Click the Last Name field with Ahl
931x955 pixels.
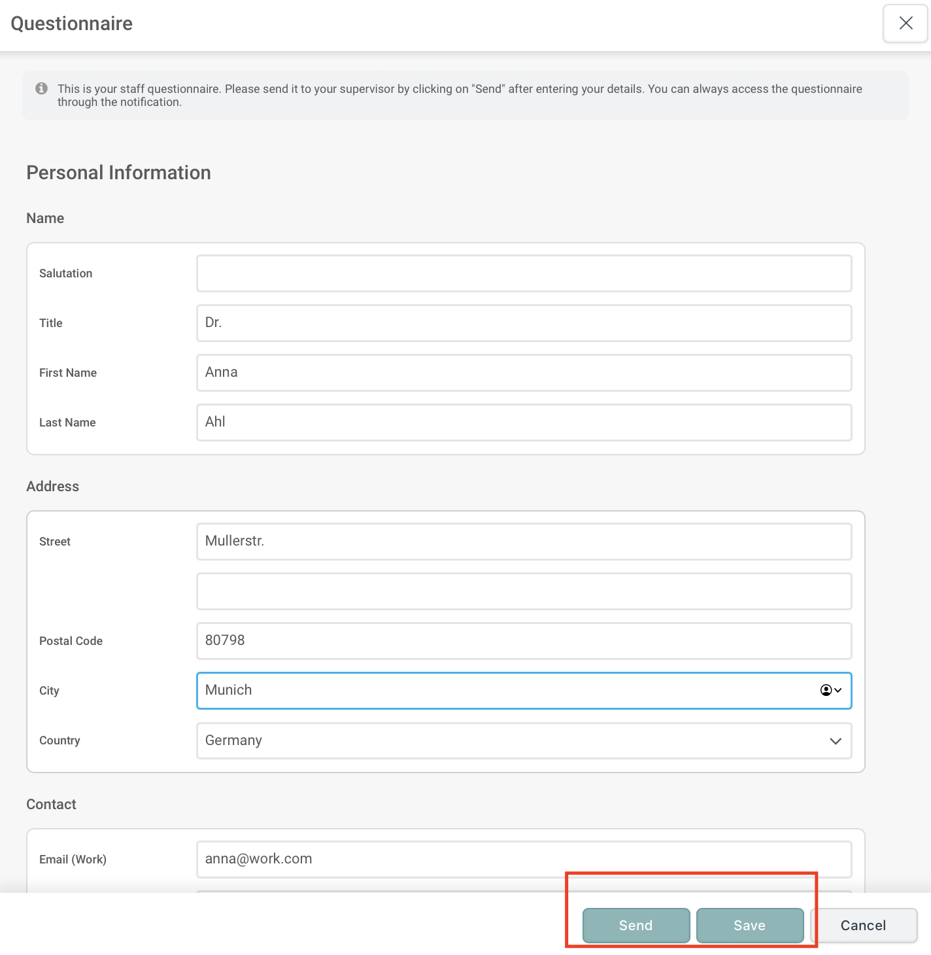tap(524, 423)
